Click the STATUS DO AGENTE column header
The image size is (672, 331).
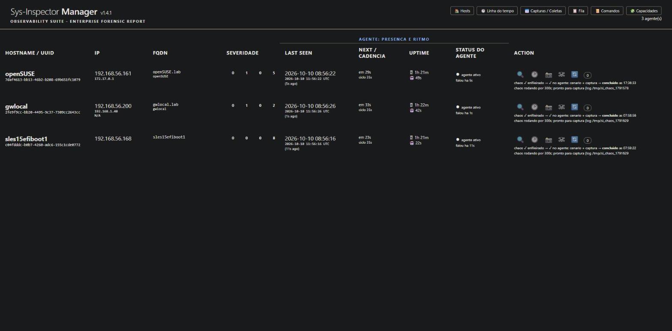tap(470, 53)
